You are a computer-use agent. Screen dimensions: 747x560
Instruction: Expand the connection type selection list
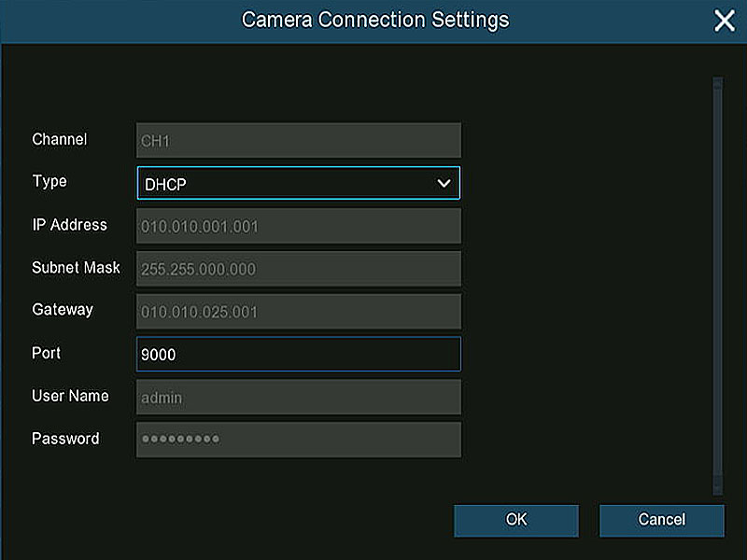pyautogui.click(x=298, y=183)
